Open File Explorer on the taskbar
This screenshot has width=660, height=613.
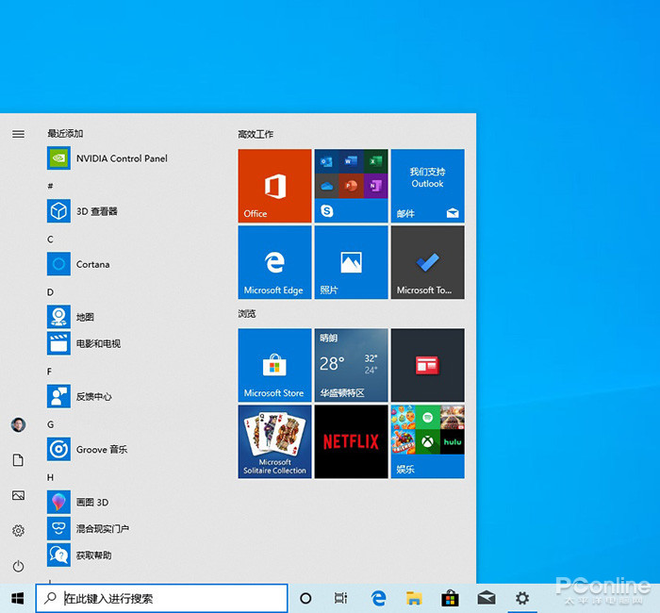[414, 598]
